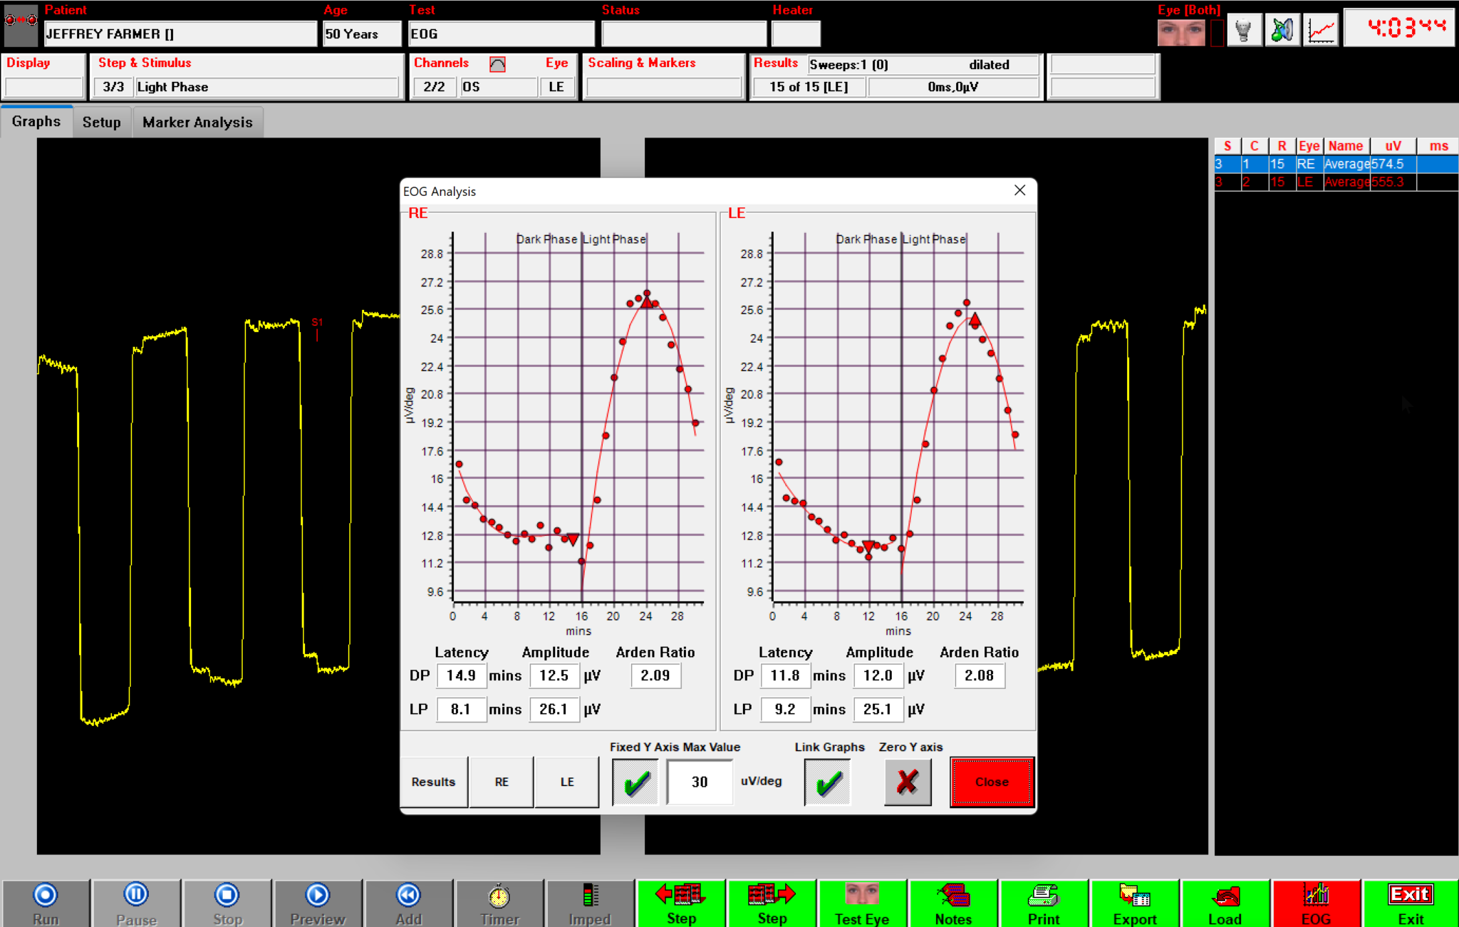Click the RE button in EOG Analysis

point(502,782)
